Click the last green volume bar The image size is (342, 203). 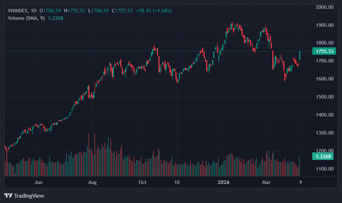[x=300, y=166]
